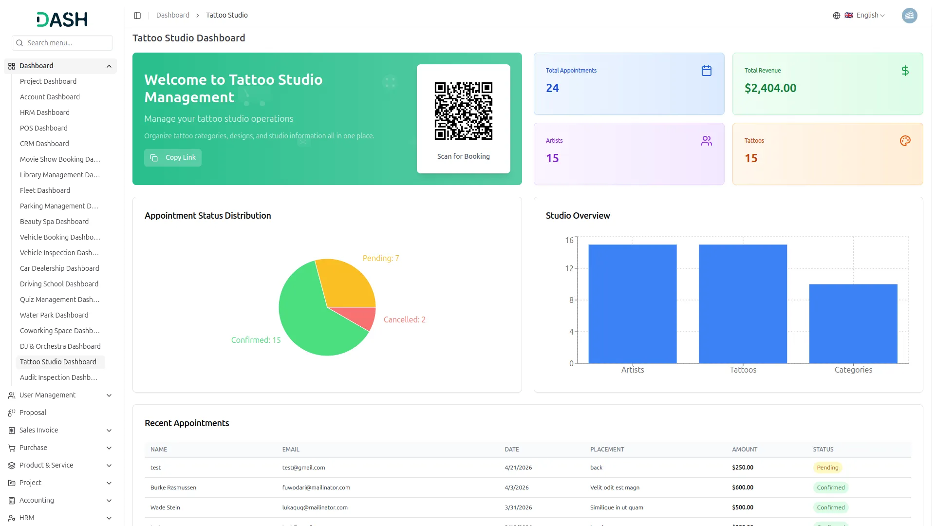Viewport: 935px width, 526px height.
Task: Click the calendar icon on Total Appointments
Action: pyautogui.click(x=706, y=71)
